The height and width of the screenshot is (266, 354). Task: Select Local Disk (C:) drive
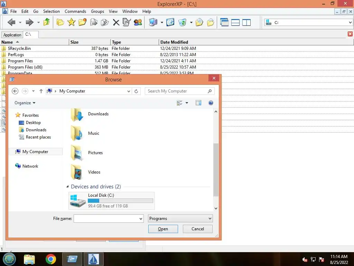click(112, 201)
